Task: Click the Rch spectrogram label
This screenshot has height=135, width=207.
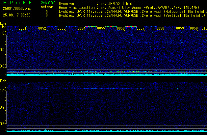Action: (3, 81)
